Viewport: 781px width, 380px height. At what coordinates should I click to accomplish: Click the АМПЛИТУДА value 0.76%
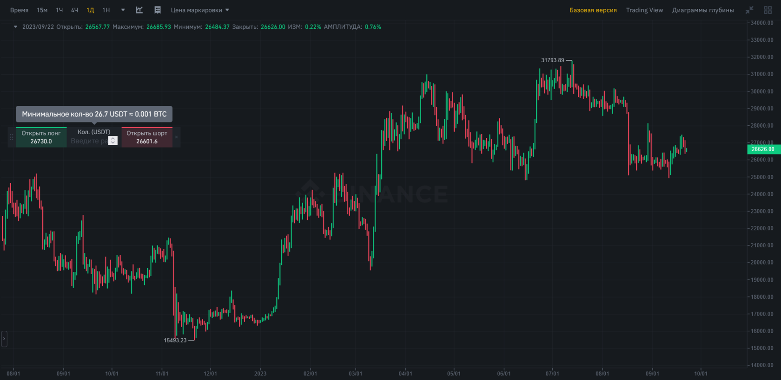373,27
